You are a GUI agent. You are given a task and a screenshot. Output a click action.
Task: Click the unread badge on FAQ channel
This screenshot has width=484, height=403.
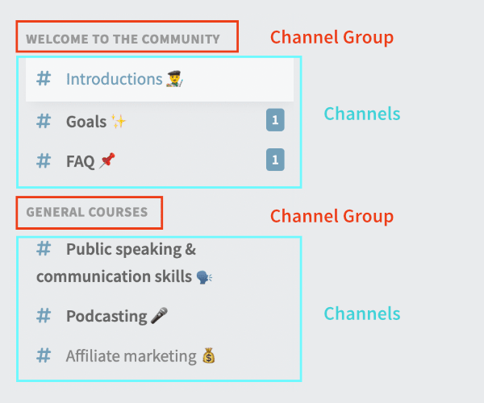coord(275,160)
